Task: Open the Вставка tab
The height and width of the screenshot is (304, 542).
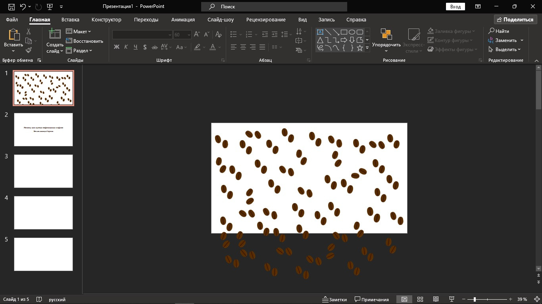Action: 70,19
